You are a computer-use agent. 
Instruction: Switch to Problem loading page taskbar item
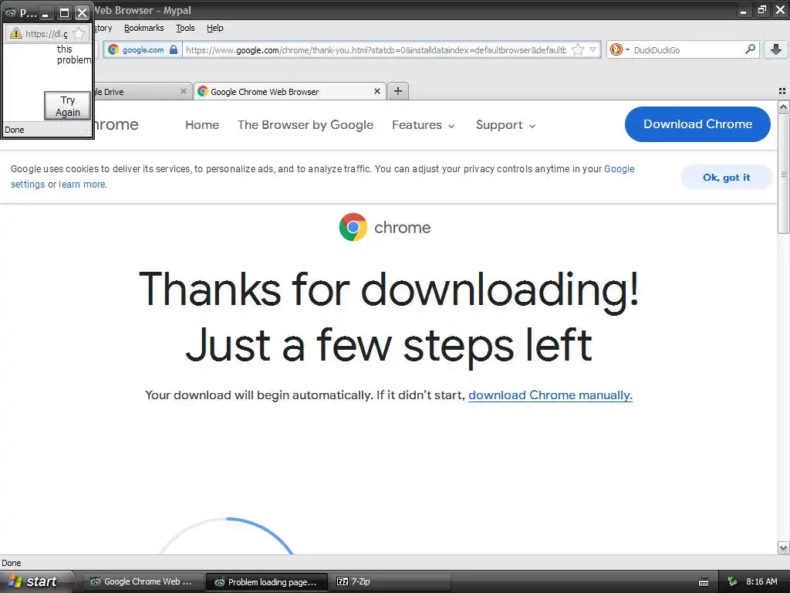(267, 582)
